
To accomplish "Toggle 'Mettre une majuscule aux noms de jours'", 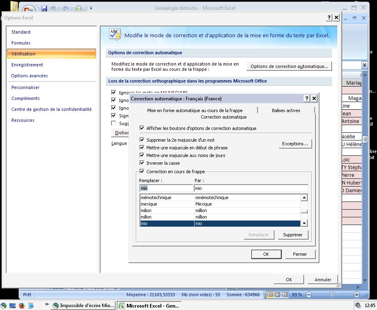I will click(x=142, y=155).
